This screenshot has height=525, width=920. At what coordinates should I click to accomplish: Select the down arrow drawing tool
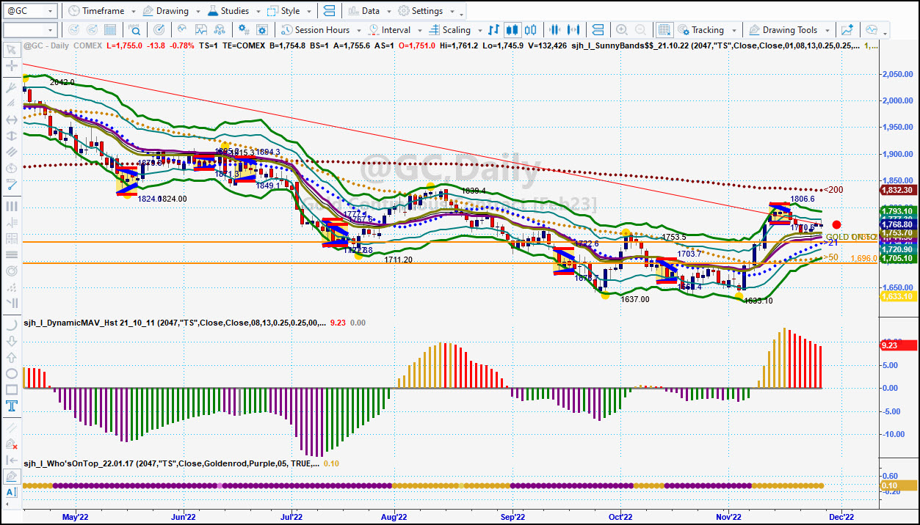pos(11,341)
